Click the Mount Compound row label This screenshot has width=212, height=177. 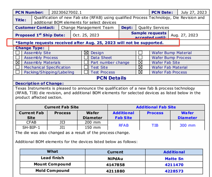tap(52, 164)
